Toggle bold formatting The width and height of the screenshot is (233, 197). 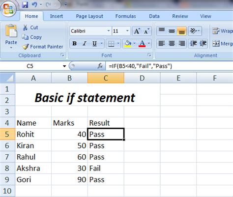75,43
